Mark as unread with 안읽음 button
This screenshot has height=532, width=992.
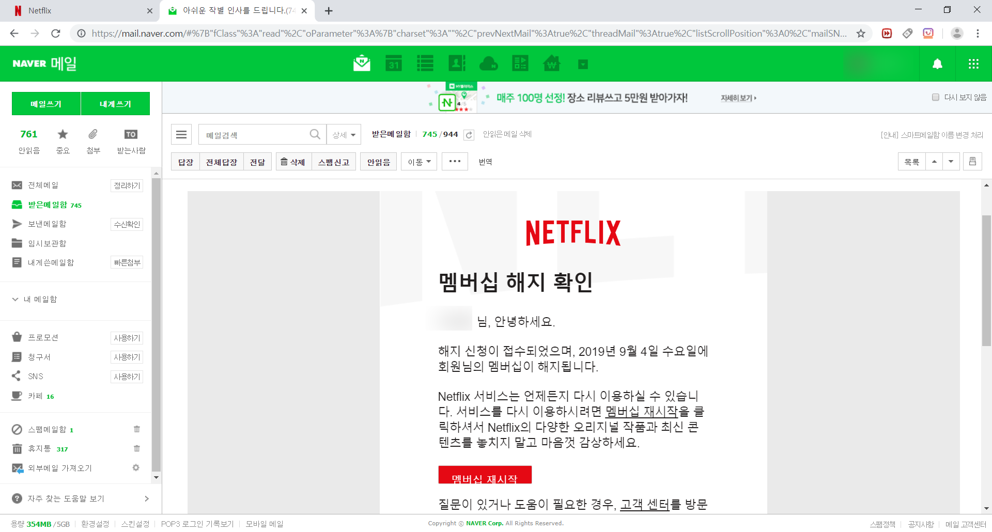[379, 162]
